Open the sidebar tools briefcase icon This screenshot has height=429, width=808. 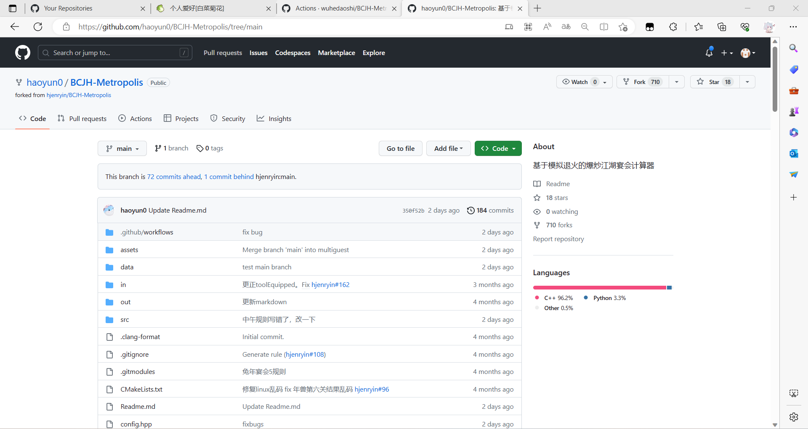coord(794,90)
